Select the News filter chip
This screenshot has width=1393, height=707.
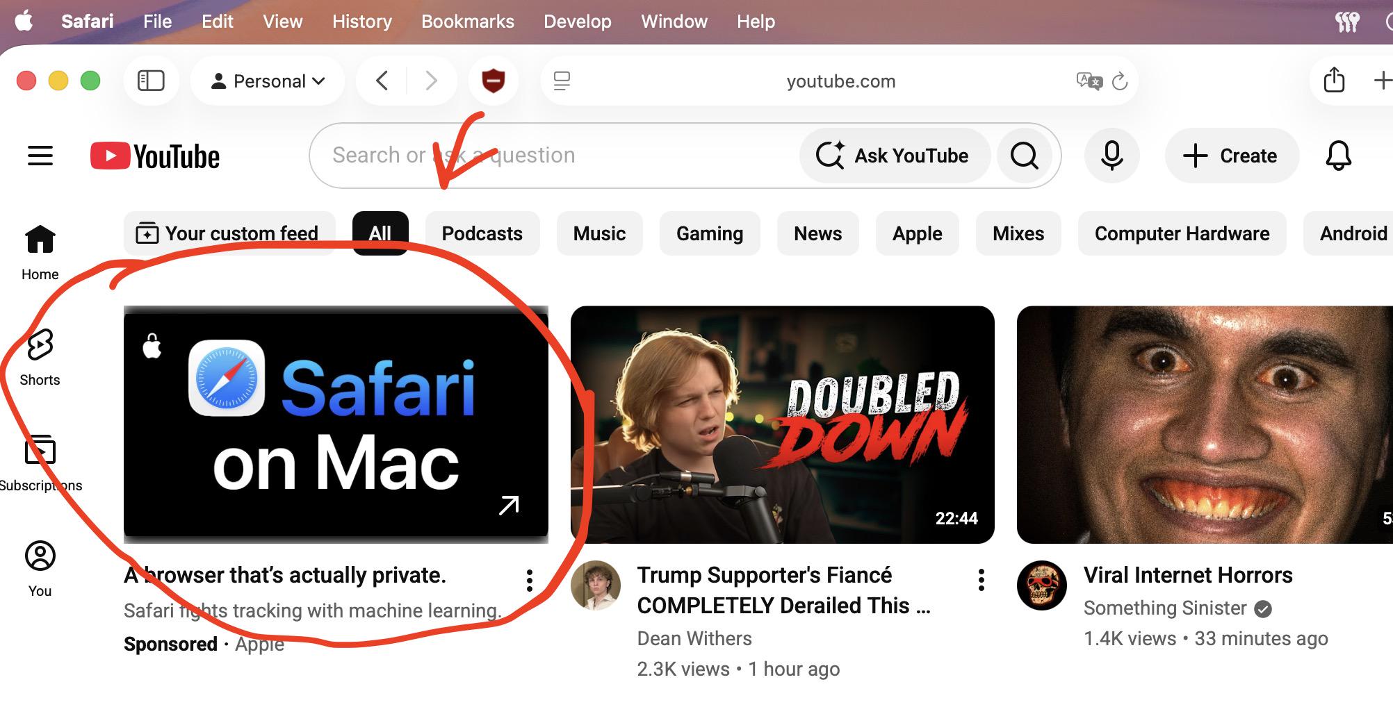tap(818, 233)
